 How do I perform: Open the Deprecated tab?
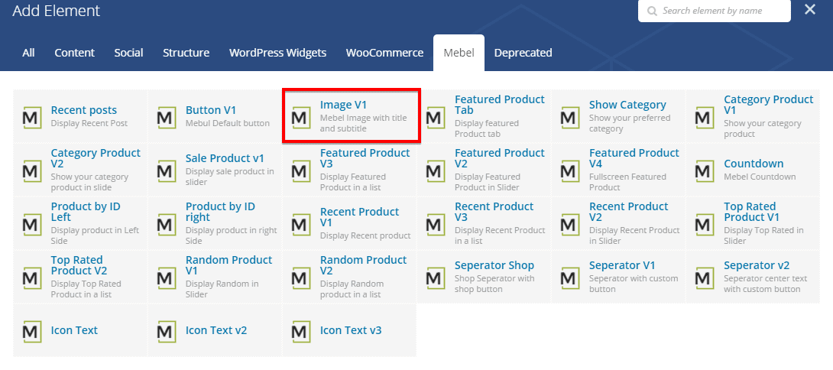[523, 53]
